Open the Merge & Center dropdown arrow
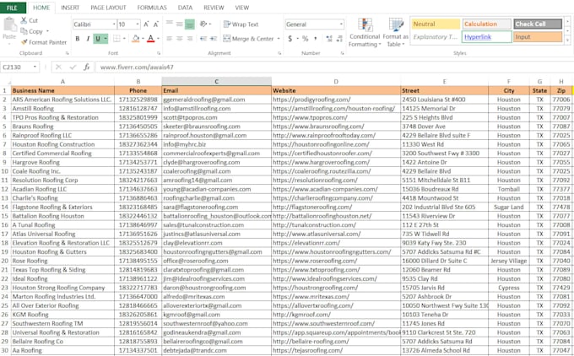 click(x=279, y=39)
